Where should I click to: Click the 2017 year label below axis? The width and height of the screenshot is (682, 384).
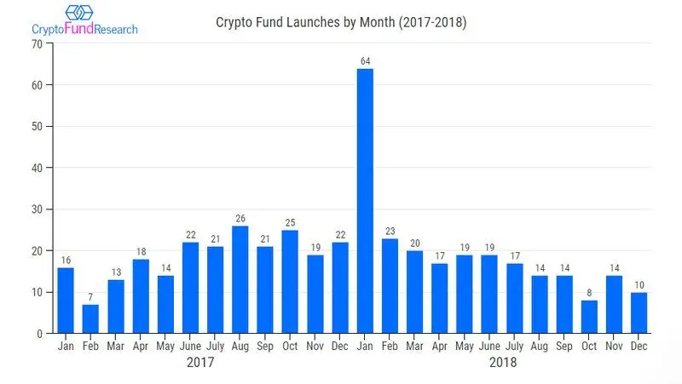point(200,362)
